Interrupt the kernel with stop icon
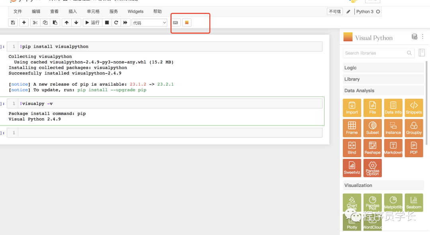 (107, 23)
